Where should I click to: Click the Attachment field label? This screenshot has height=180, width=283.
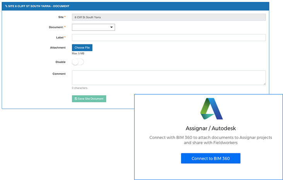coord(58,48)
